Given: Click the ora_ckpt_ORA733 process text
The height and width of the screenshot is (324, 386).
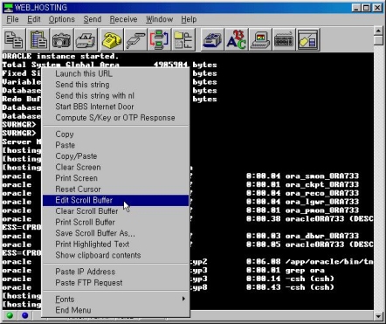Looking at the screenshot, I should pyautogui.click(x=322, y=184).
